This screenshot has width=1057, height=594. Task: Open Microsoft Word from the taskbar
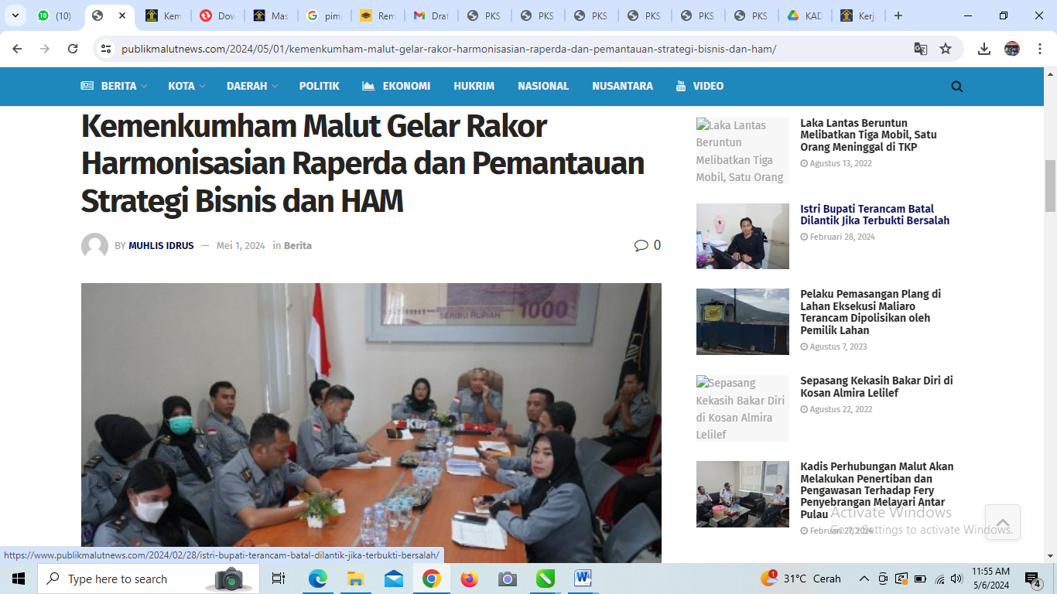click(x=583, y=579)
